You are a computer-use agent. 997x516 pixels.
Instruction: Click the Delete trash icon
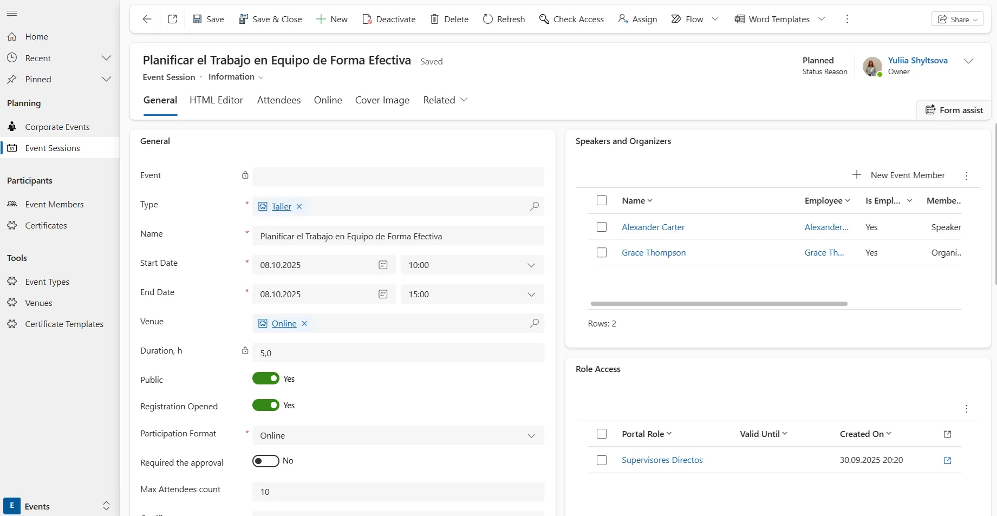[x=434, y=19]
